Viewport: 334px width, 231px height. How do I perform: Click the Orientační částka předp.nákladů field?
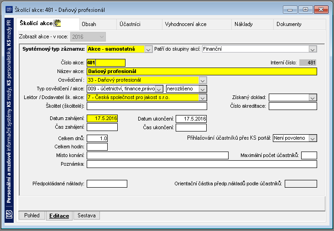pyautogui.click(x=301, y=184)
